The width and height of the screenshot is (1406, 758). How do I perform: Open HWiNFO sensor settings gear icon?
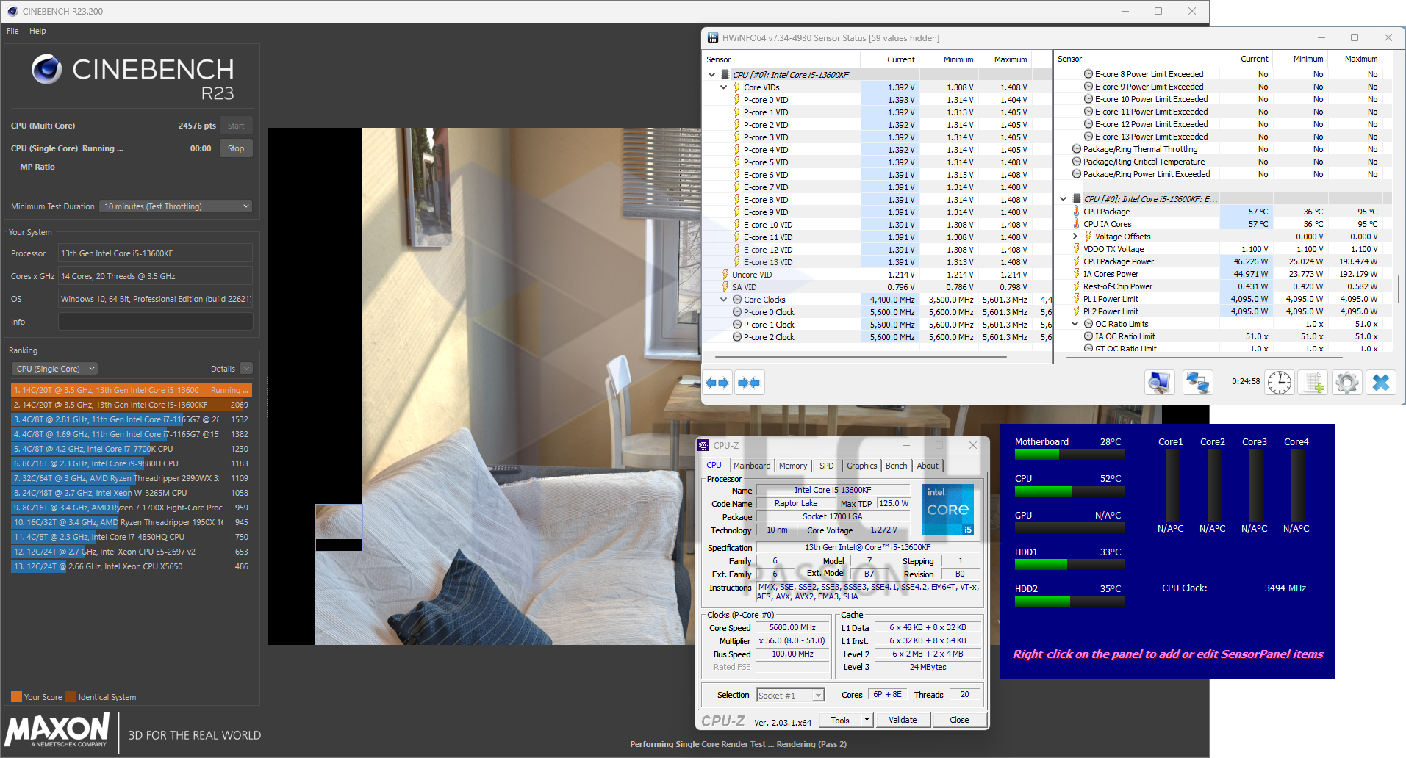(x=1347, y=383)
